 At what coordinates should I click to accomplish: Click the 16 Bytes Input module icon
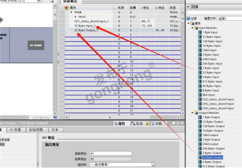point(200,46)
